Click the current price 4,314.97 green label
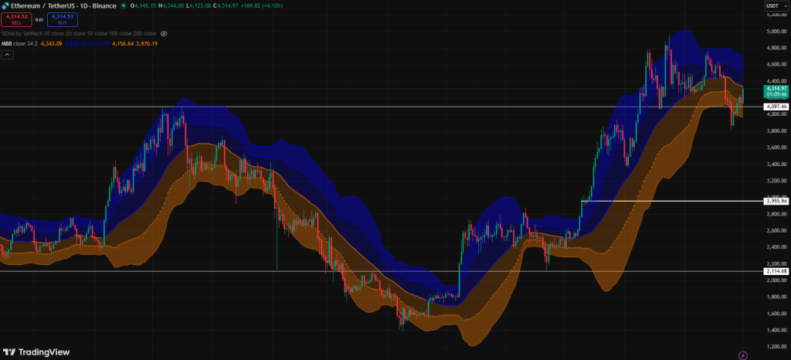This screenshot has width=791, height=360. point(776,89)
